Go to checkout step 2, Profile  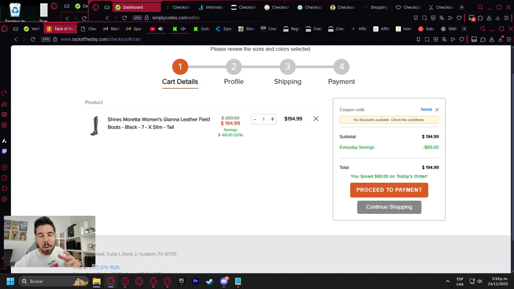click(x=234, y=67)
